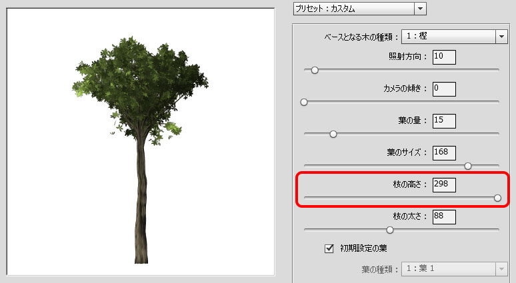This screenshot has width=516, height=283.
Task: Click the ベースとなる木の種類 label
Action: pyautogui.click(x=361, y=37)
